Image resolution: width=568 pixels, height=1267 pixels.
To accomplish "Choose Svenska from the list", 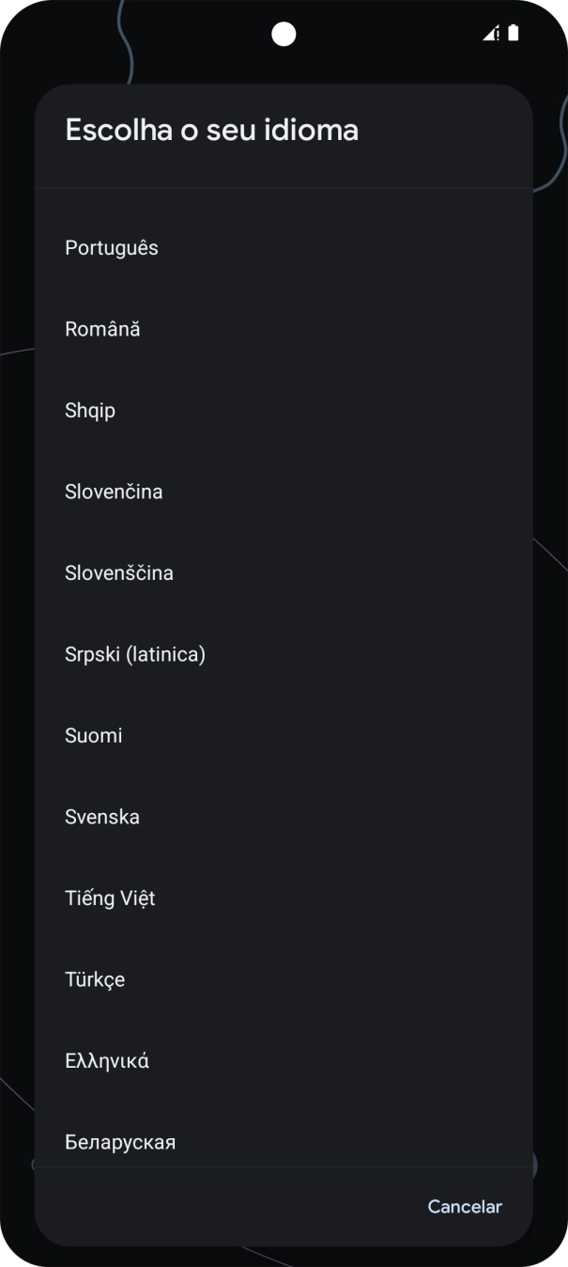I will 284,817.
